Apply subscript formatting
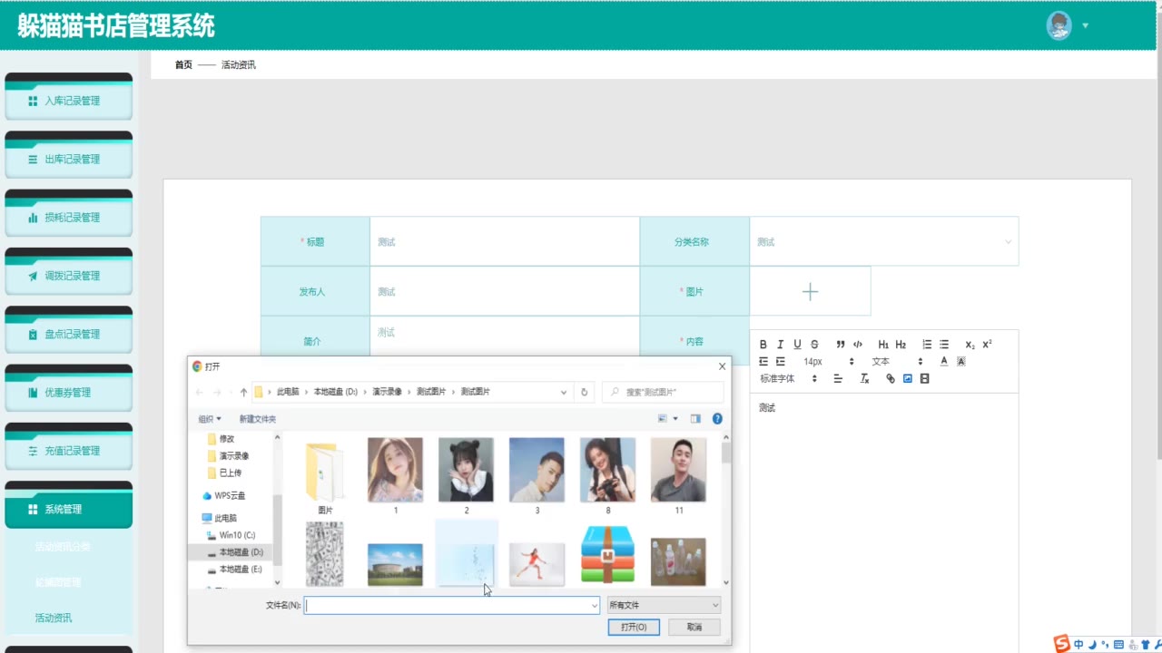Image resolution: width=1162 pixels, height=653 pixels. 970,345
